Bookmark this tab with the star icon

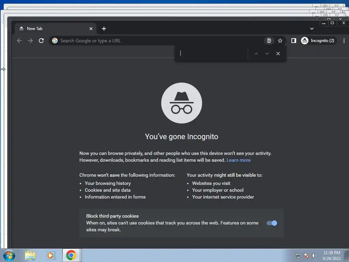point(280,41)
